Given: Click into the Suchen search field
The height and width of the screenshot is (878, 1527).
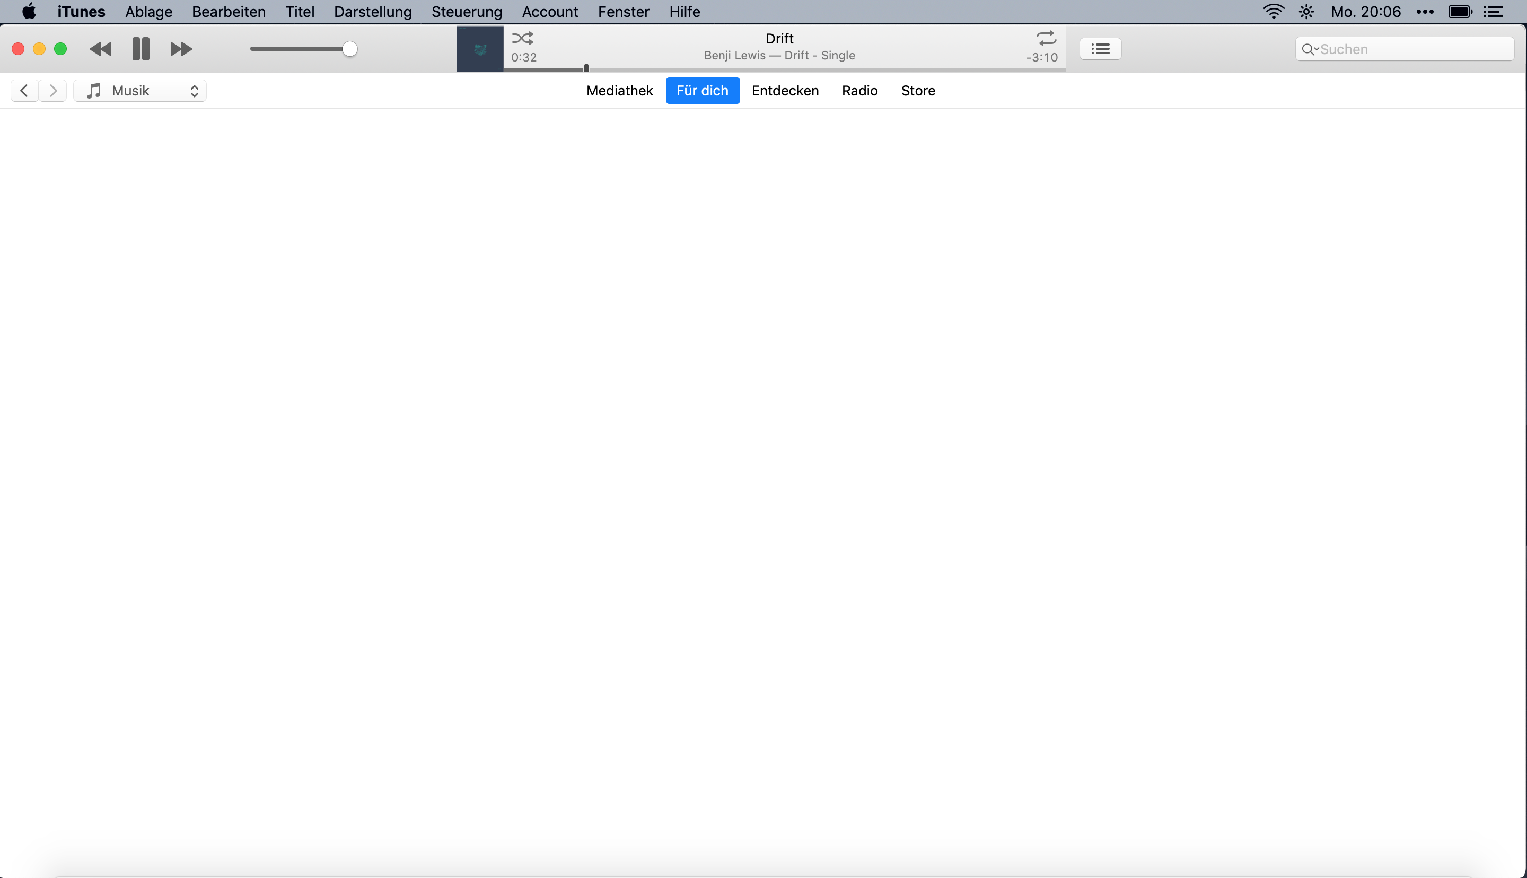Looking at the screenshot, I should [1411, 49].
